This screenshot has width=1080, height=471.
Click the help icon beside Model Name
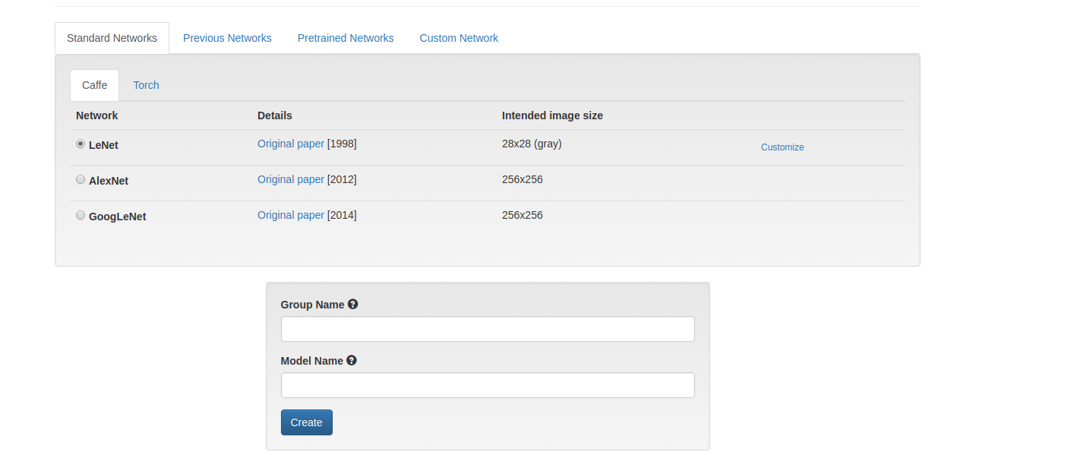point(351,360)
